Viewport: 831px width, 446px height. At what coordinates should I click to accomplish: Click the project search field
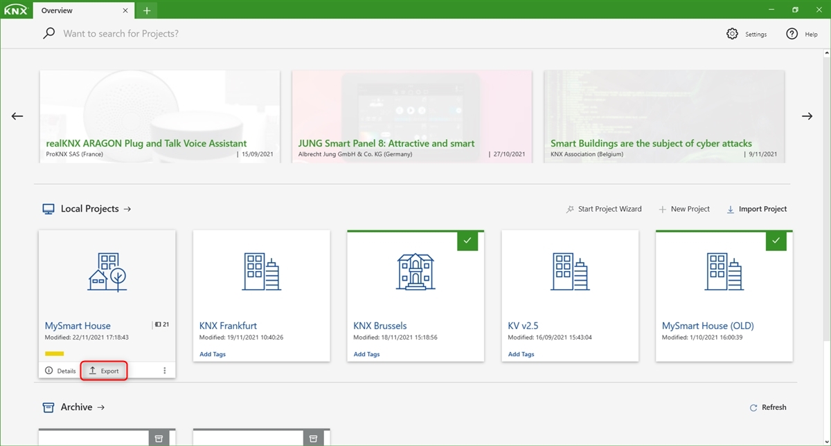pos(374,33)
